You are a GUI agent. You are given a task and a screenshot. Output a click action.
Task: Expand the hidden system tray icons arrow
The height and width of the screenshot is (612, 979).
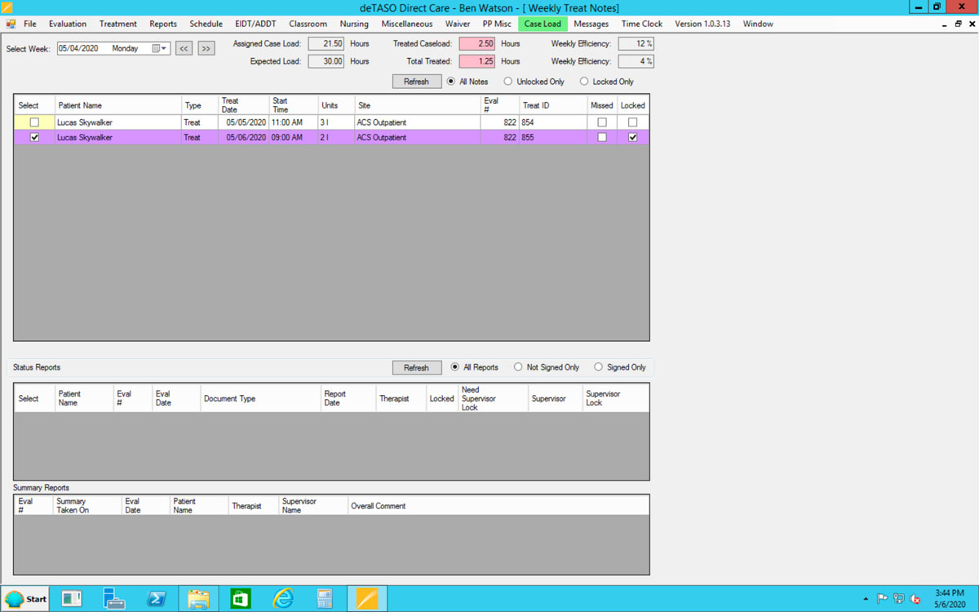coord(866,599)
